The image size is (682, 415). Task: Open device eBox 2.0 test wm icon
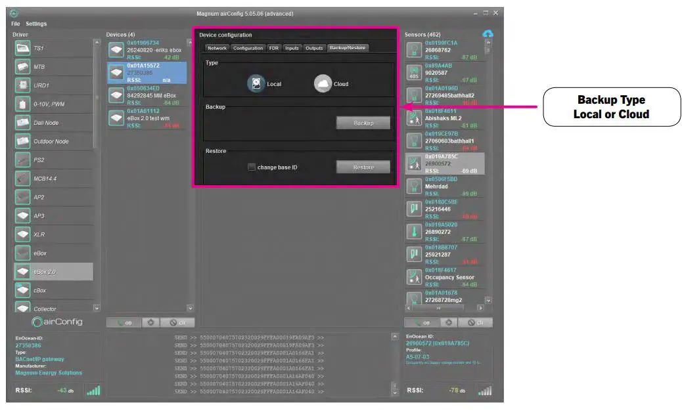click(116, 118)
